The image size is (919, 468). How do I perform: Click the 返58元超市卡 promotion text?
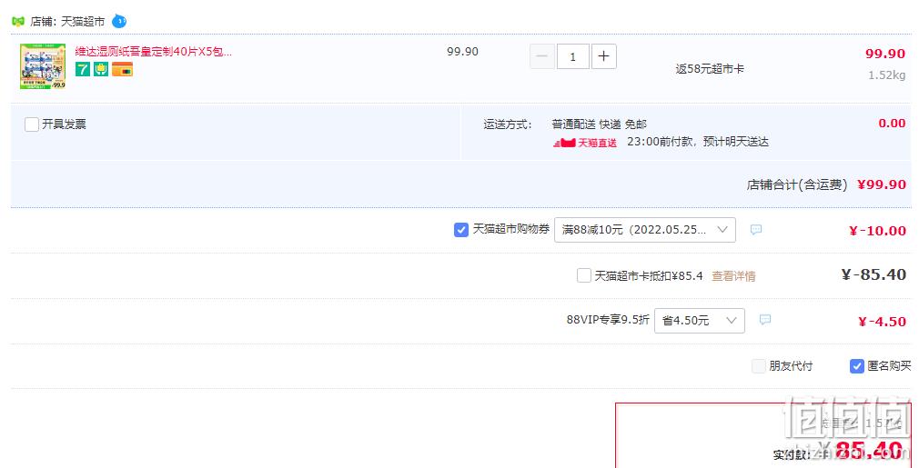click(x=710, y=69)
